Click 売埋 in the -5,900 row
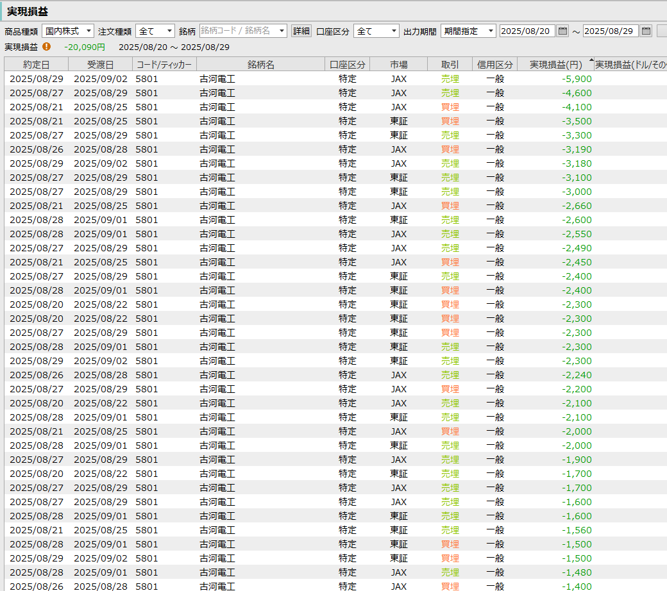 (450, 79)
